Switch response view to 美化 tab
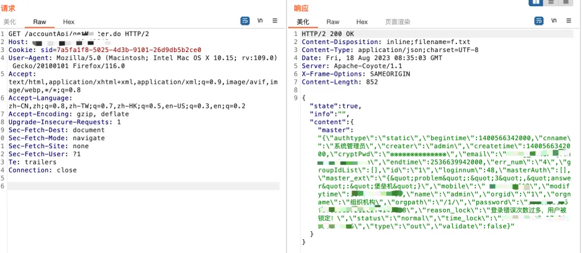This screenshot has width=582, height=253. point(303,22)
